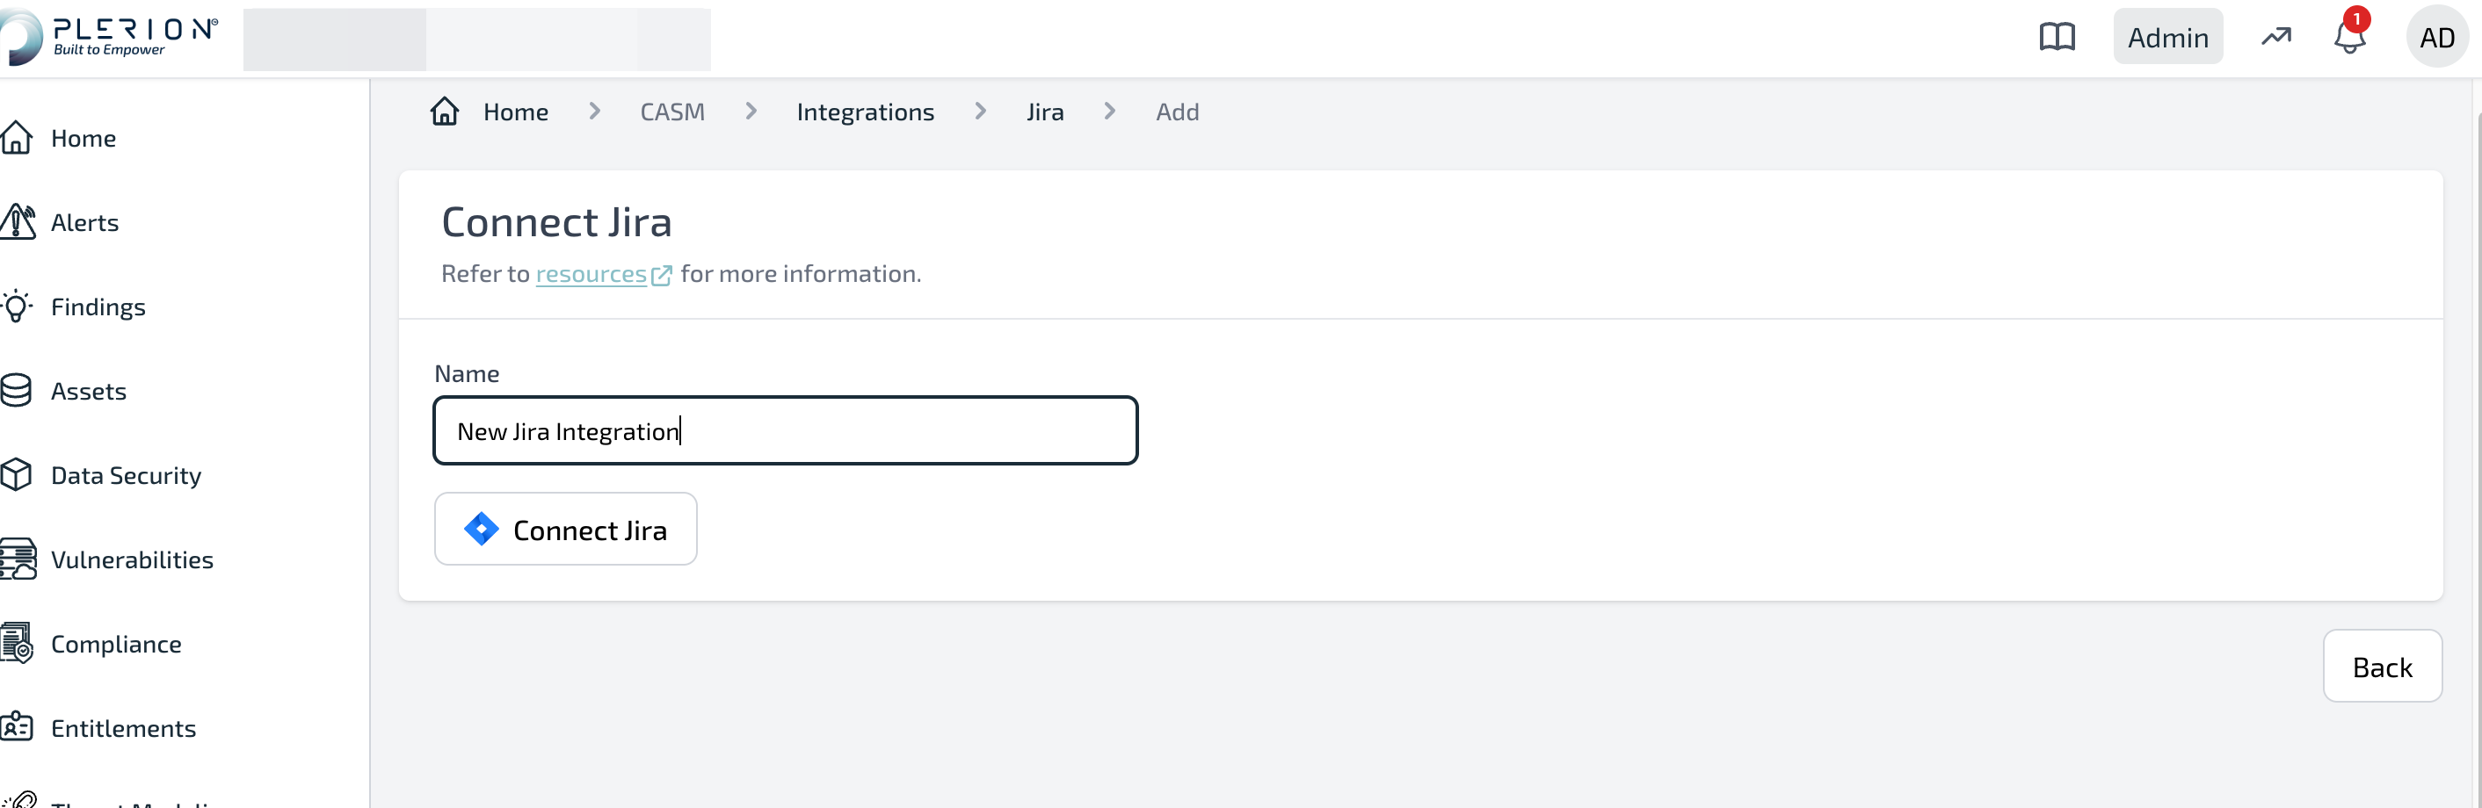Click Integrations in the breadcrumb

coord(865,112)
